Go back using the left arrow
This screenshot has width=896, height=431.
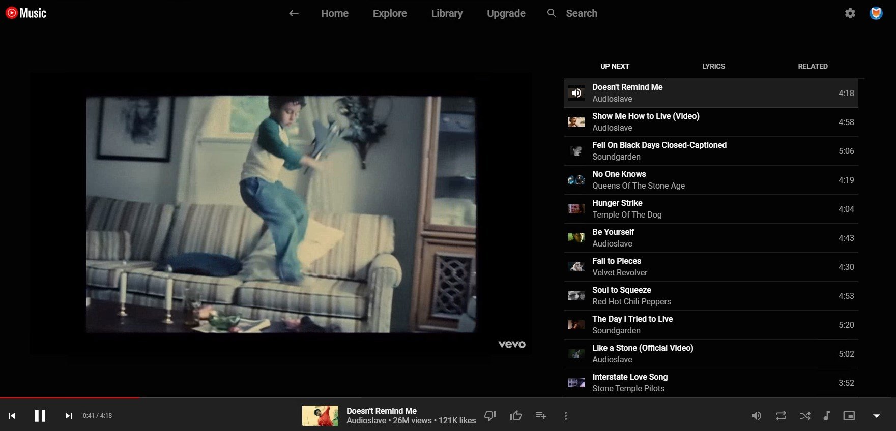[x=294, y=13]
